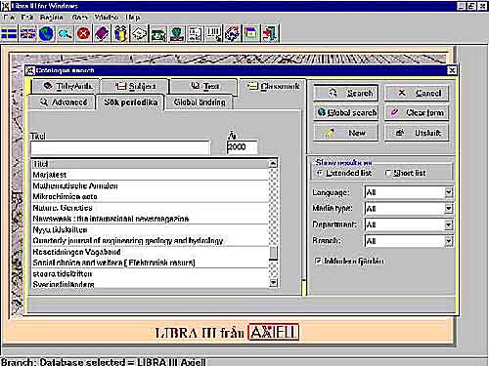This screenshot has width=489, height=366.
Task: Click the År field showing 2000
Action: [x=242, y=147]
